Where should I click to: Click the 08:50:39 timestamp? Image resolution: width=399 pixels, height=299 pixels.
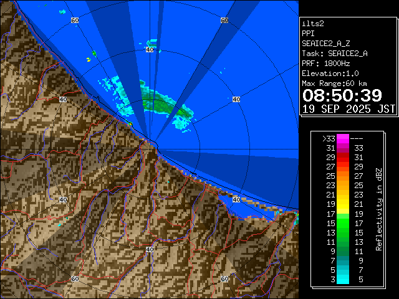pos(342,95)
